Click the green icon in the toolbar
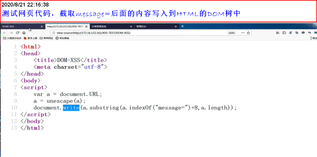Screen dimensions: 317x157 pyautogui.click(x=315, y=33)
